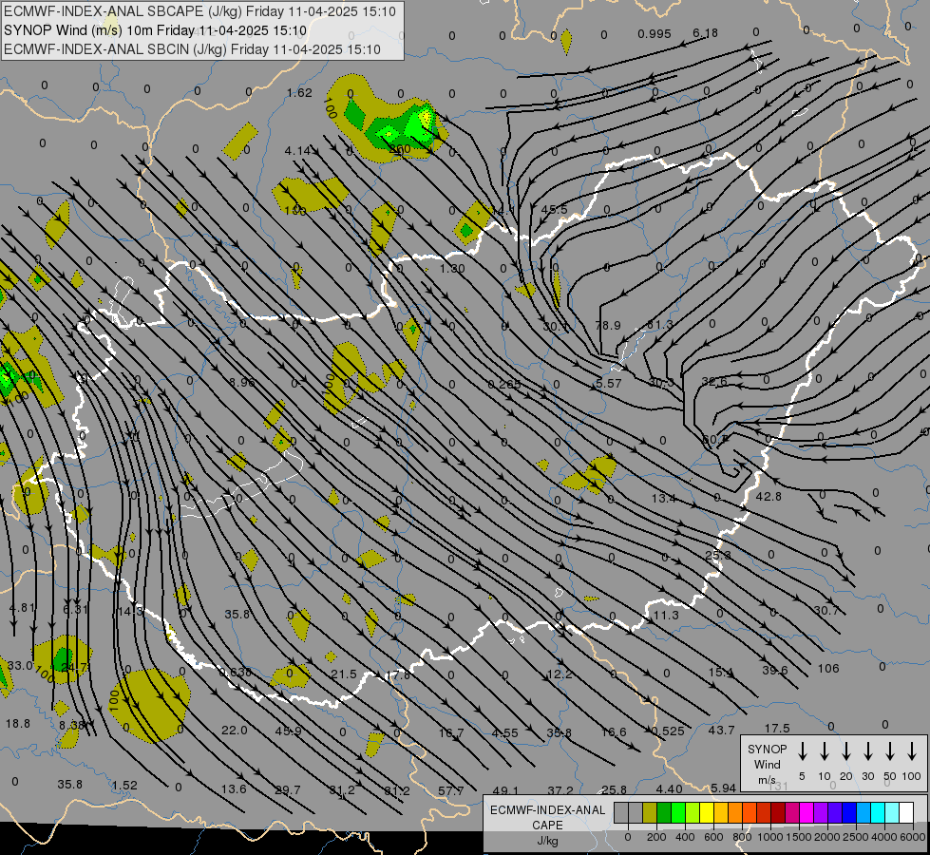The width and height of the screenshot is (930, 855).
Task: Click the 20 m/s wind arrow in legend
Action: click(x=846, y=751)
